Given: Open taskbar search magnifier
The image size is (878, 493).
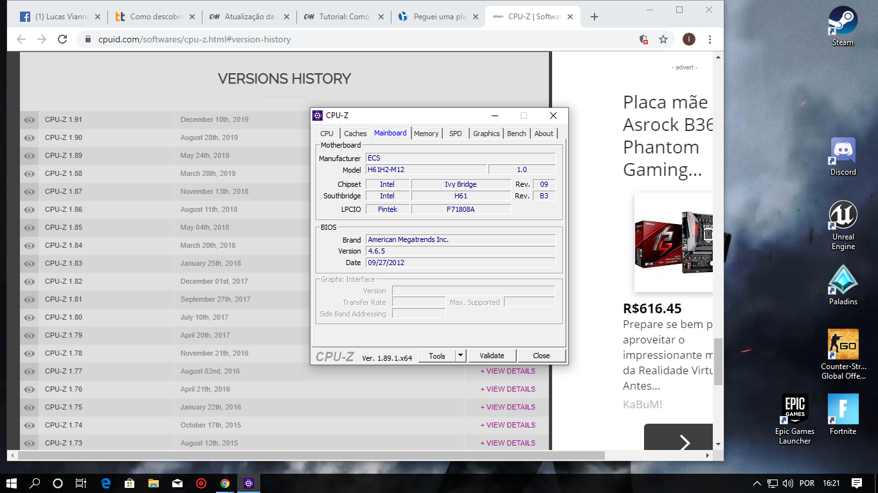Looking at the screenshot, I should 35,483.
